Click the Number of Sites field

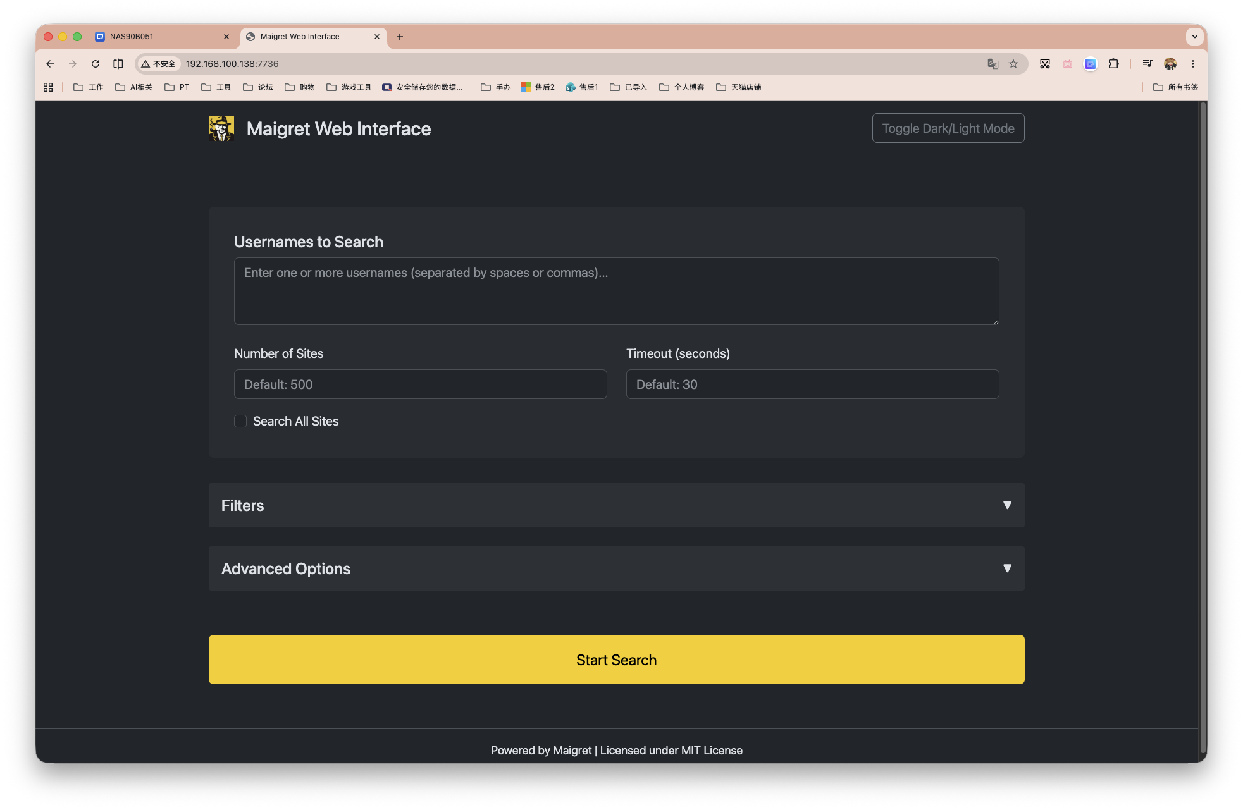(421, 384)
